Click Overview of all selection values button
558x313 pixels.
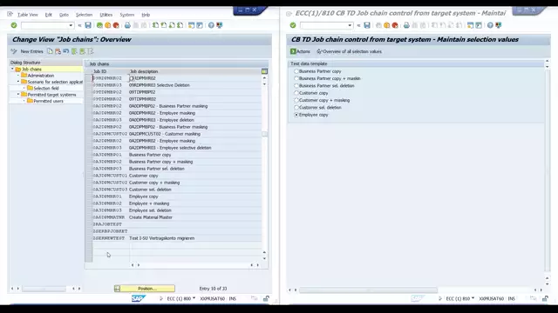[x=349, y=51]
